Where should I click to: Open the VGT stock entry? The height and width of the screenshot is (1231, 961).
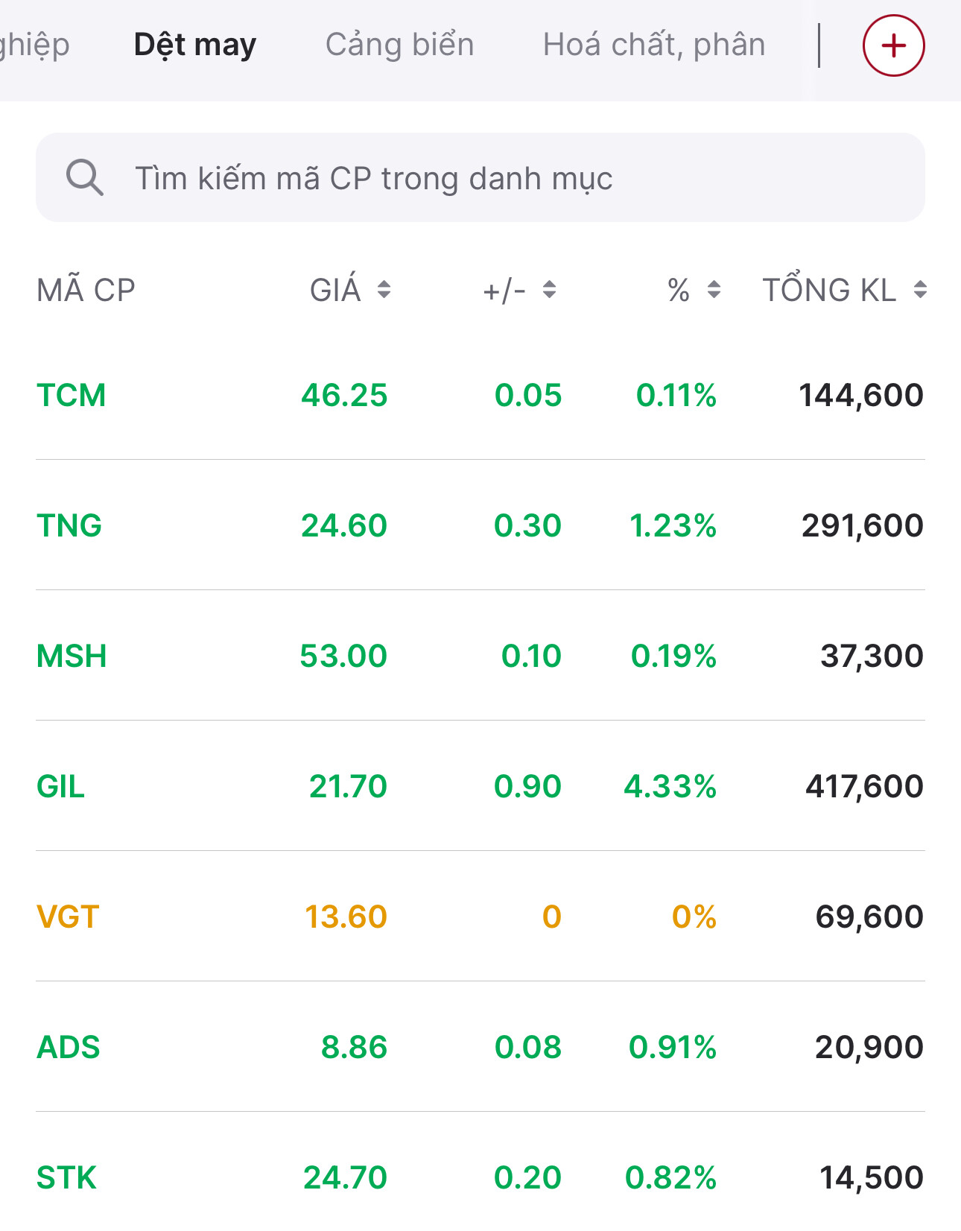[68, 917]
